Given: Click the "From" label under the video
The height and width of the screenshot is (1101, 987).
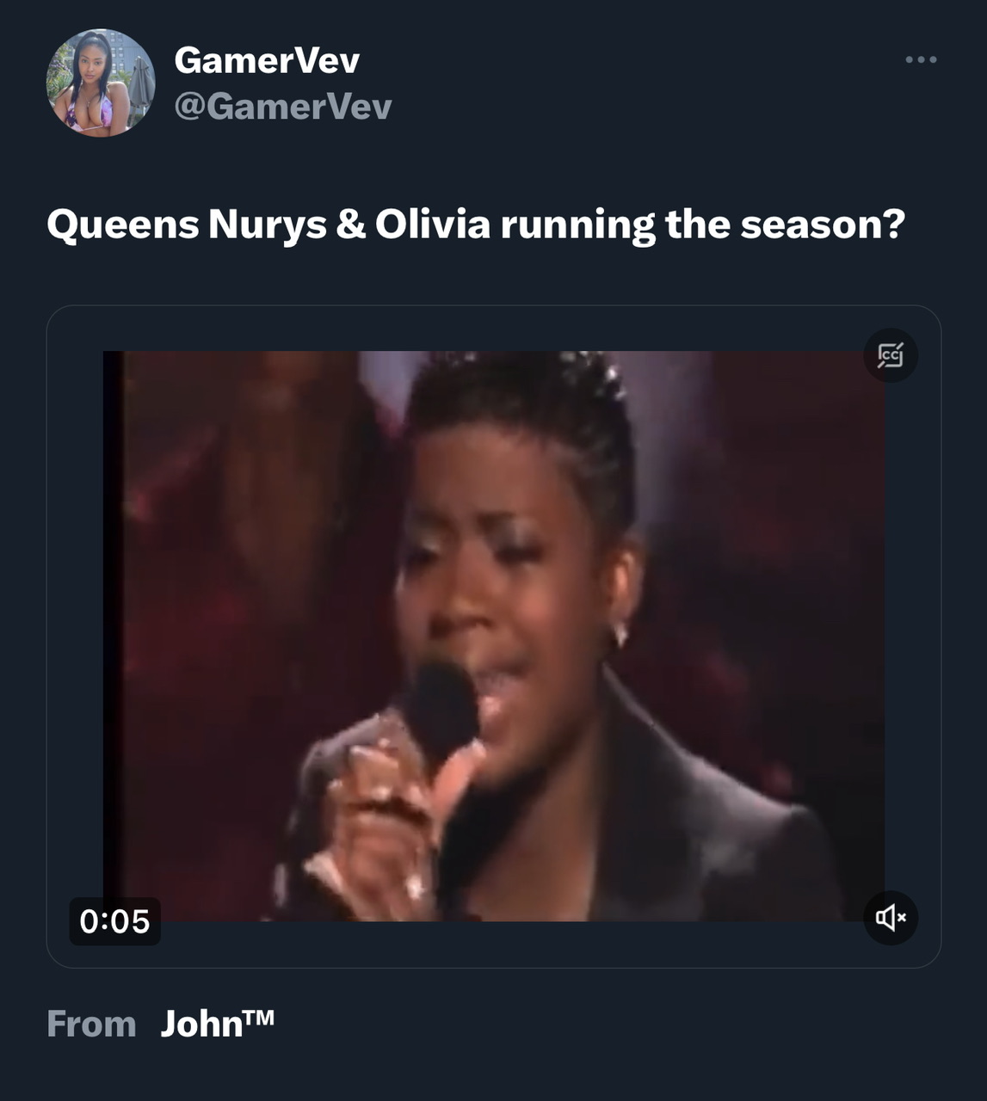Looking at the screenshot, I should click(x=91, y=1024).
